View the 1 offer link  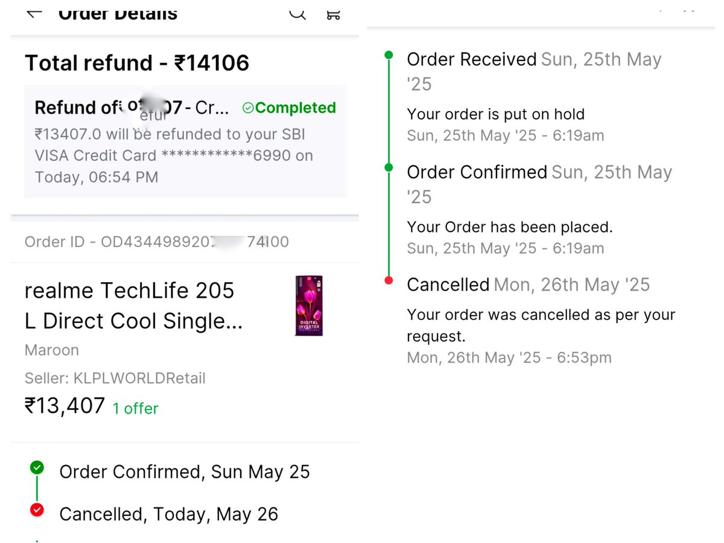[136, 409]
